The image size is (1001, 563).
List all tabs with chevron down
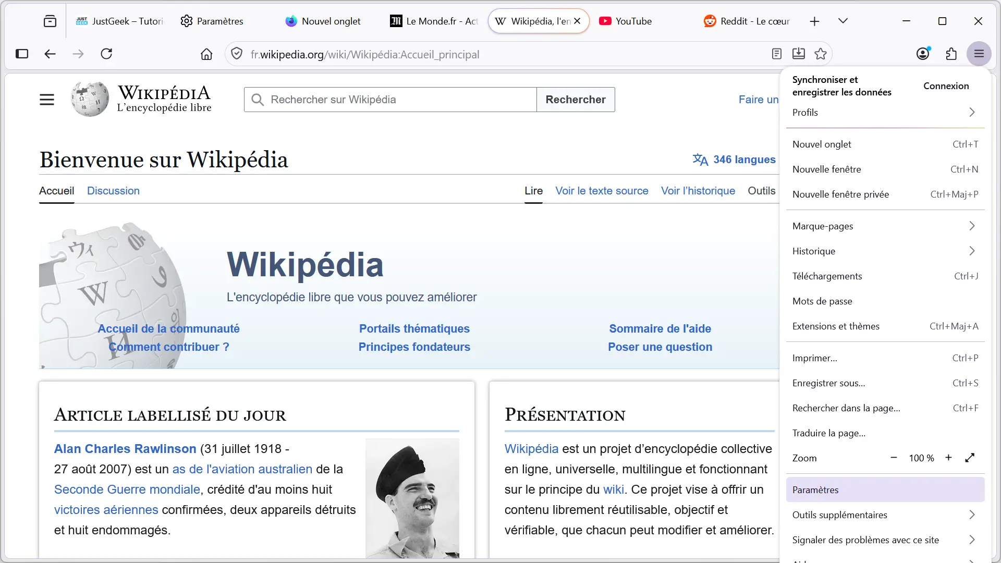coord(843,21)
